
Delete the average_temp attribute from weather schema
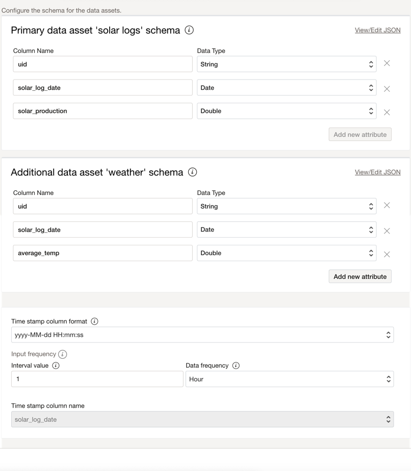point(387,254)
